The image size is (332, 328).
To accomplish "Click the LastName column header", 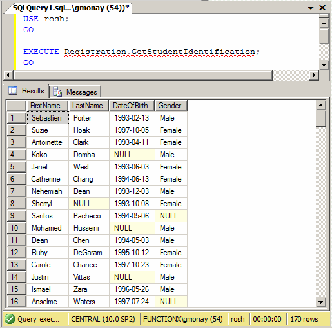I will (88, 106).
